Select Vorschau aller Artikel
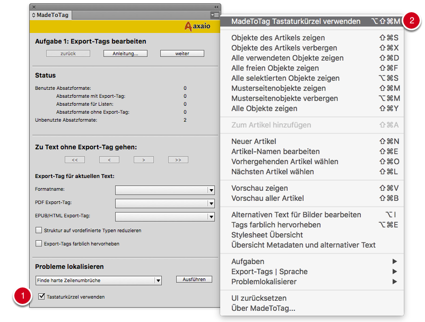This screenshot has height=322, width=425. (311, 198)
